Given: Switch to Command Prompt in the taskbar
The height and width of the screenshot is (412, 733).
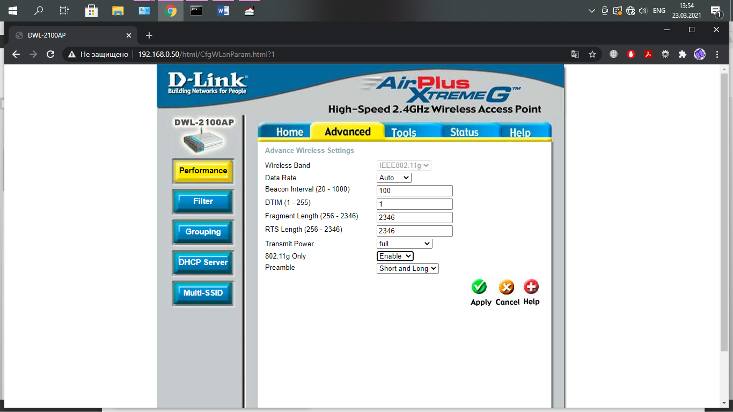Looking at the screenshot, I should (197, 11).
